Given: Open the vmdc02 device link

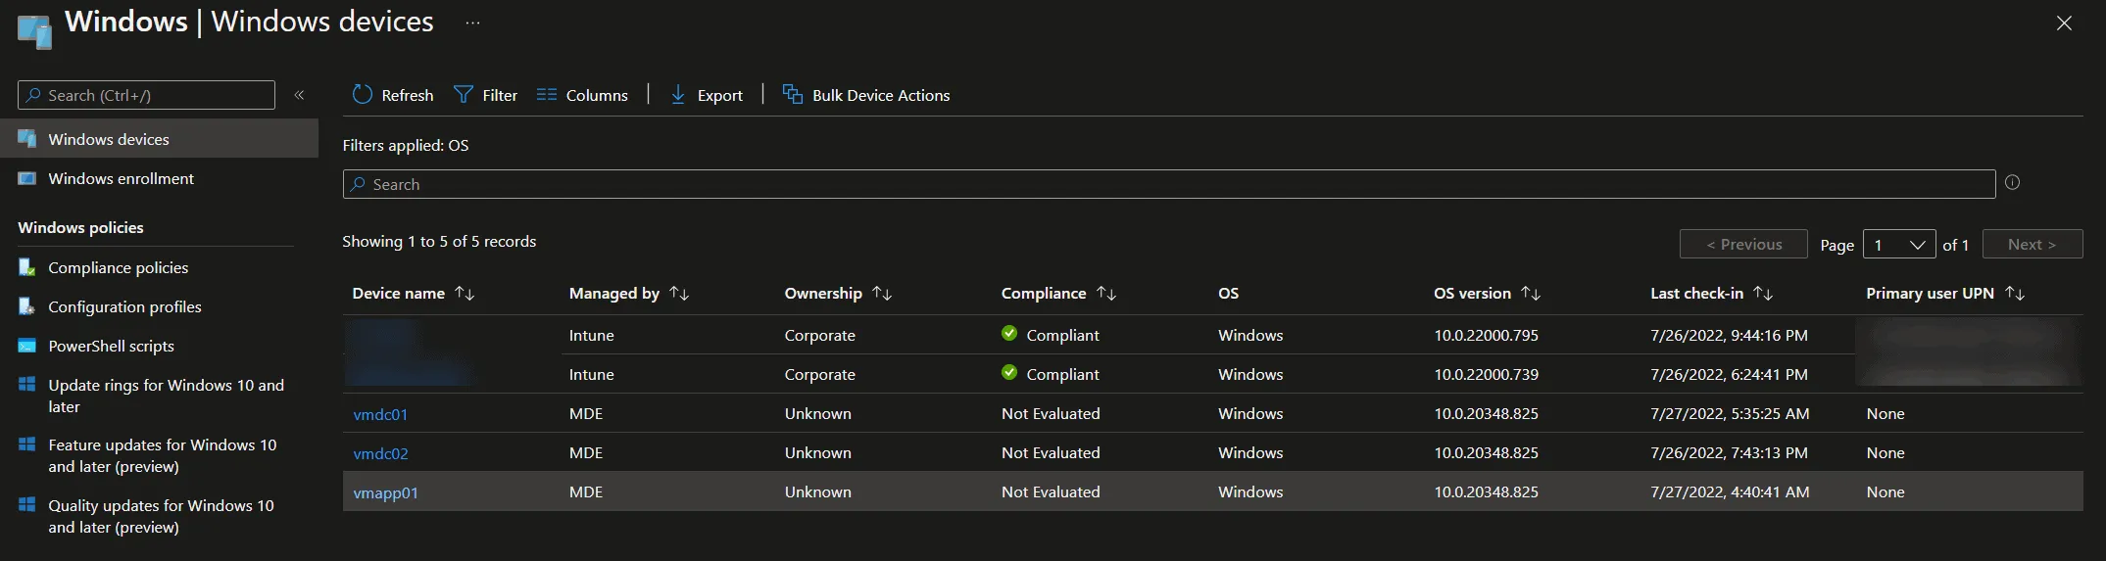Looking at the screenshot, I should click(x=380, y=453).
